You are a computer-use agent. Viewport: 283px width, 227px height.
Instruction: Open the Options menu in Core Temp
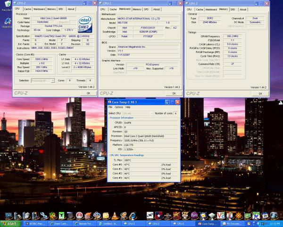click(x=119, y=107)
